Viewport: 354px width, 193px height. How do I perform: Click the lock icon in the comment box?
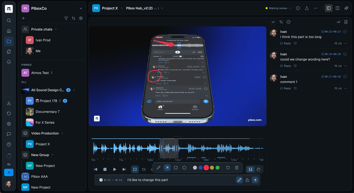pyautogui.click(x=247, y=180)
